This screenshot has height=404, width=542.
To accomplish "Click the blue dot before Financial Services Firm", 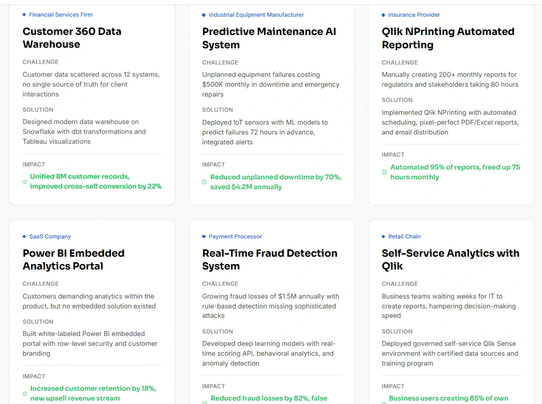I will pyautogui.click(x=24, y=15).
